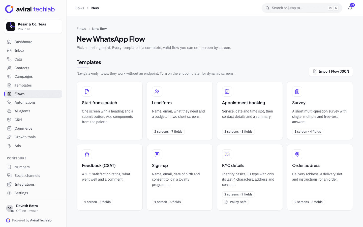Click the '1 screen · 4 fields' label
This screenshot has width=363, height=227.
click(308, 132)
